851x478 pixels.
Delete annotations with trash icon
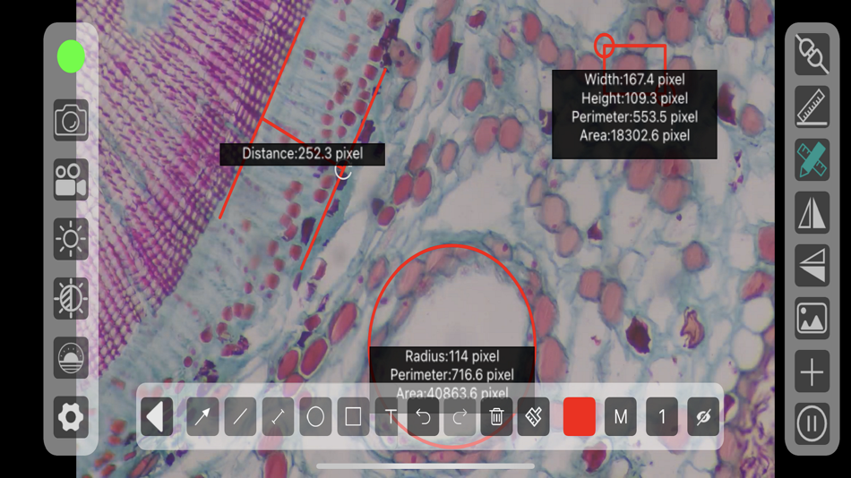[496, 417]
